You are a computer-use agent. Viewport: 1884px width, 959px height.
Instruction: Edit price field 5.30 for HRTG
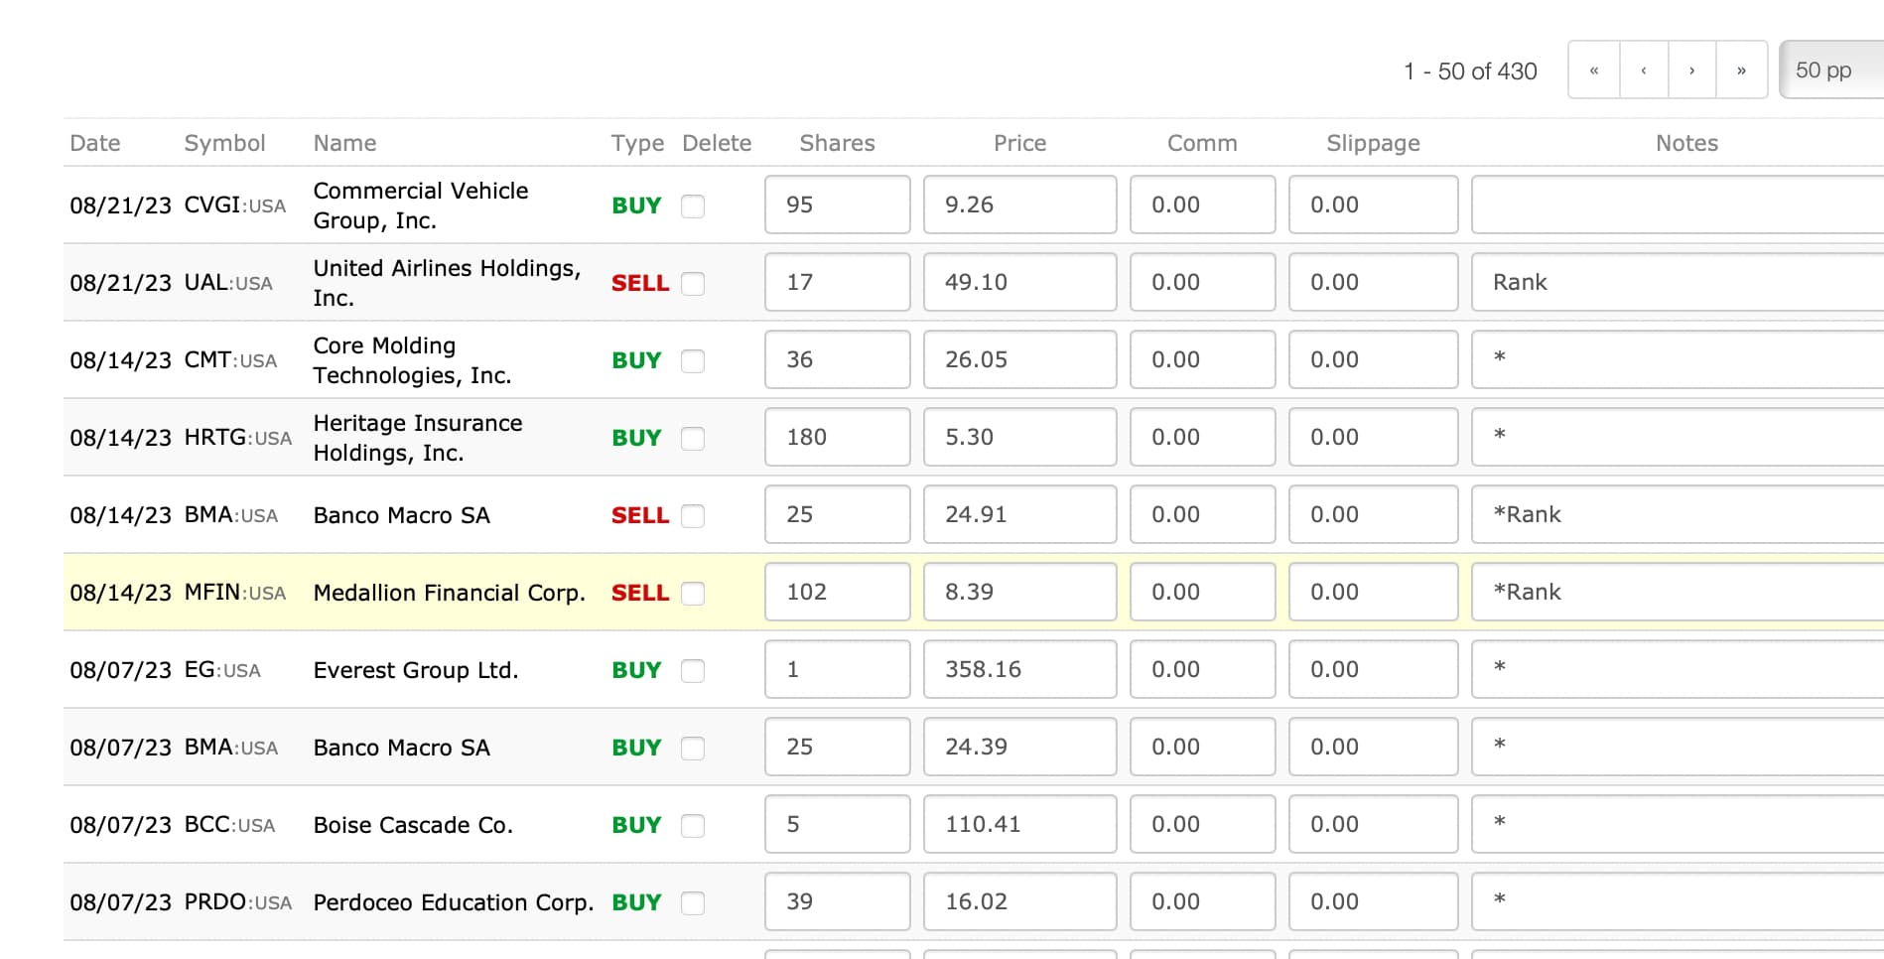1019,437
